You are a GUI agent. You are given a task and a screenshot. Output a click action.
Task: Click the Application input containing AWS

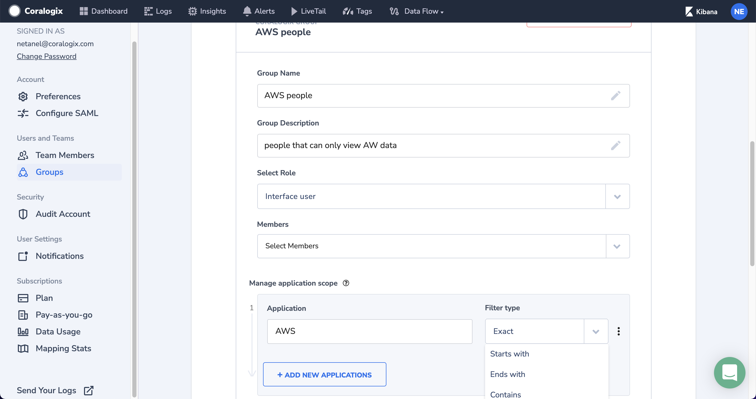(x=370, y=332)
